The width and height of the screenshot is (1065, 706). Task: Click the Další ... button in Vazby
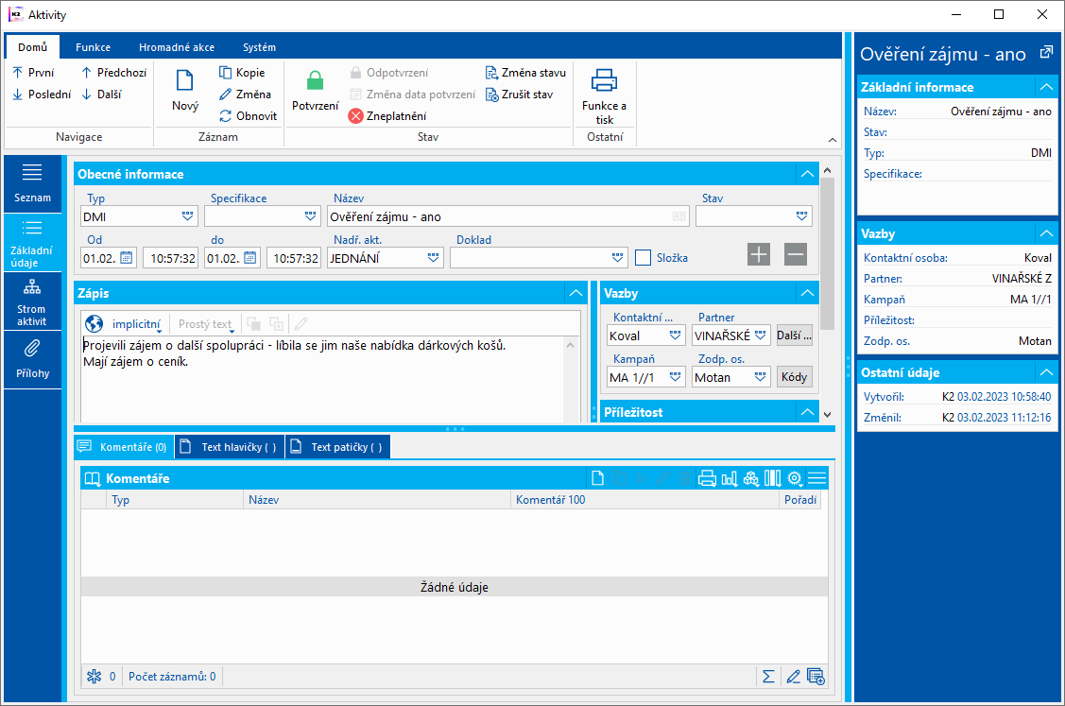(794, 335)
